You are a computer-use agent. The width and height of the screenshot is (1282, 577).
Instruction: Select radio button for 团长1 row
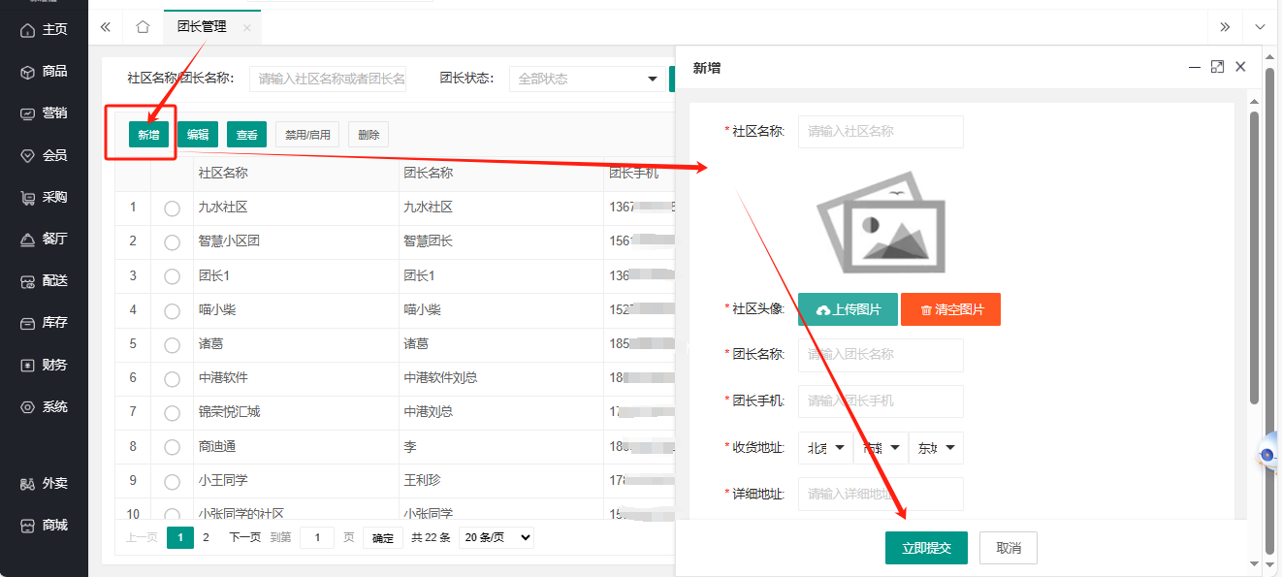point(172,276)
